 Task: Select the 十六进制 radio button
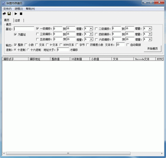tap(28, 50)
